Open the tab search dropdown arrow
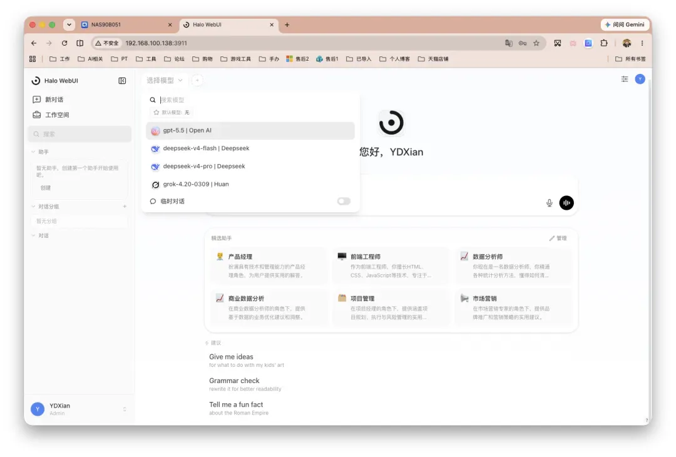The width and height of the screenshot is (676, 457). point(69,24)
